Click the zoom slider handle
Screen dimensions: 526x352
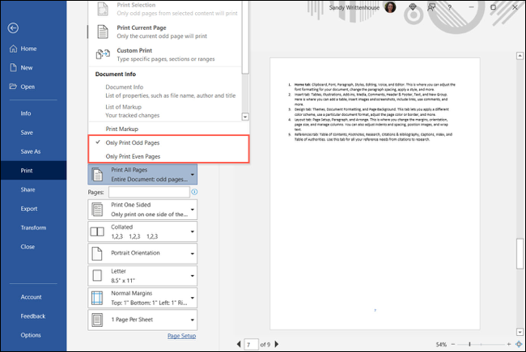469,344
